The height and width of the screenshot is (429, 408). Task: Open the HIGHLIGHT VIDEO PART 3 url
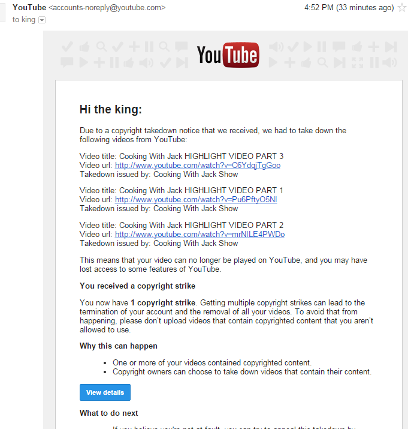pos(197,166)
